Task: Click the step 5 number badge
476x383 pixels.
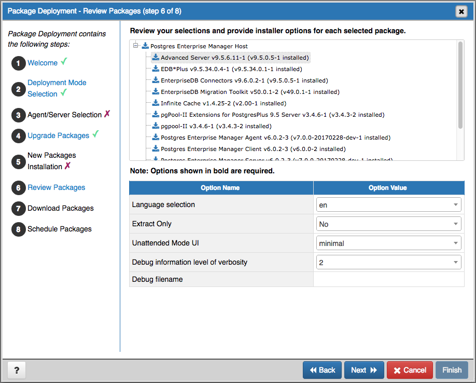Action: coord(19,162)
